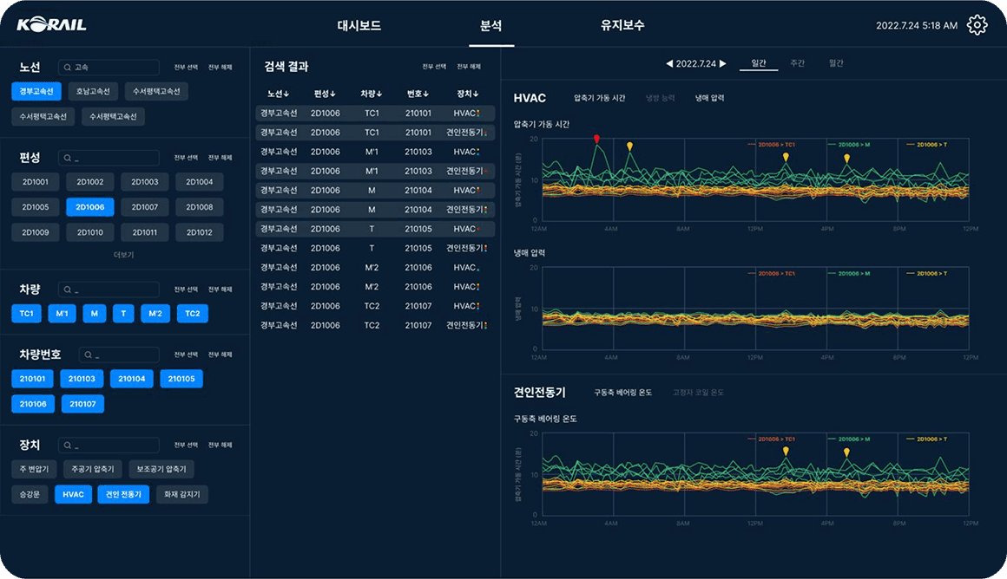Screen dimensions: 1007x579
Task: Click 전부 해제 in 검색 결과 header
Action: [x=468, y=67]
